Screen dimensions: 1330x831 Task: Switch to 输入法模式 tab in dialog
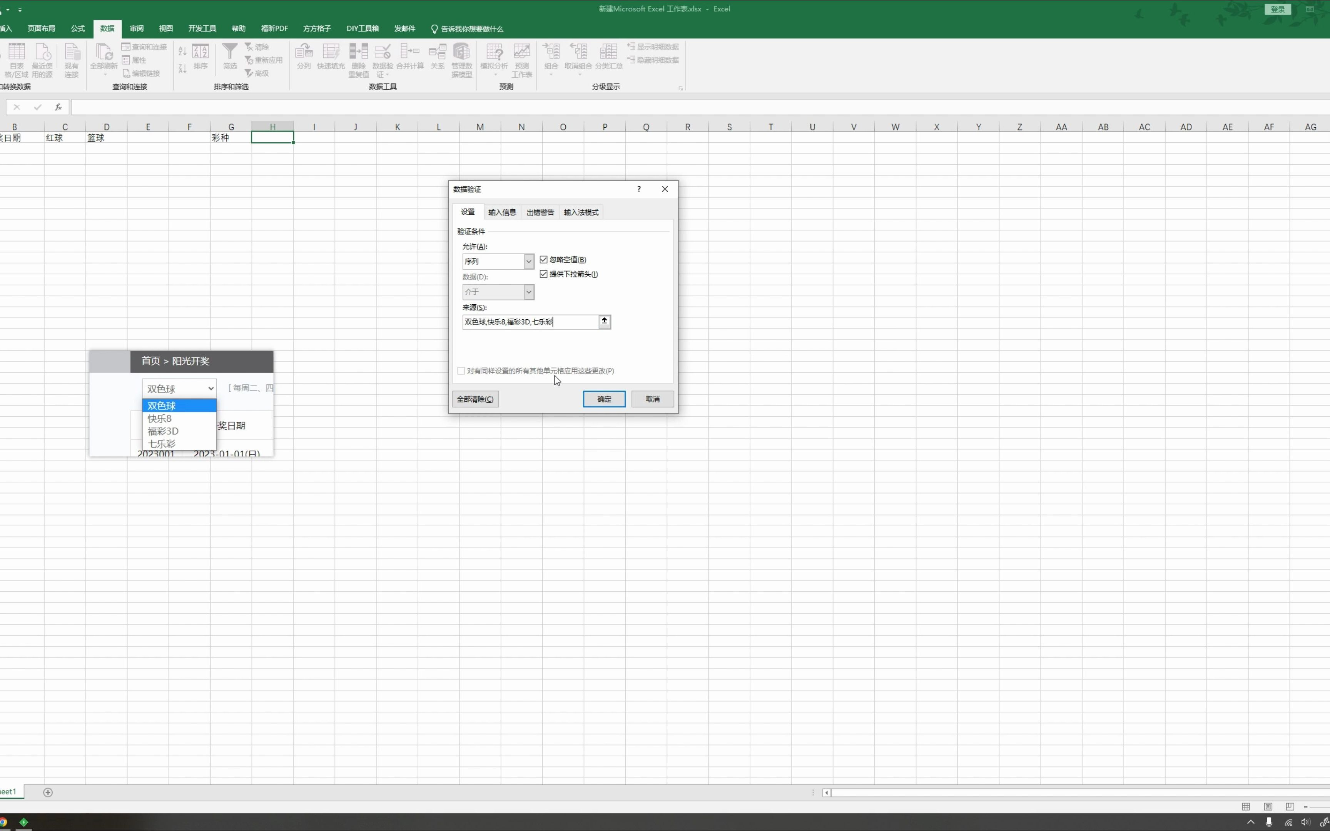pyautogui.click(x=581, y=212)
